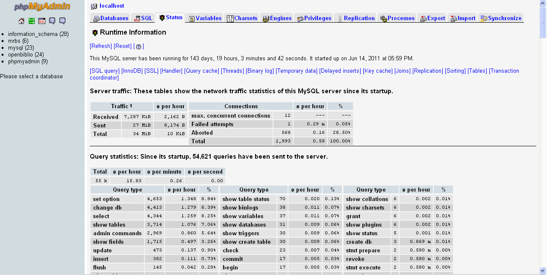Select the openbiblio database
The image size is (547, 275).
tap(26, 55)
